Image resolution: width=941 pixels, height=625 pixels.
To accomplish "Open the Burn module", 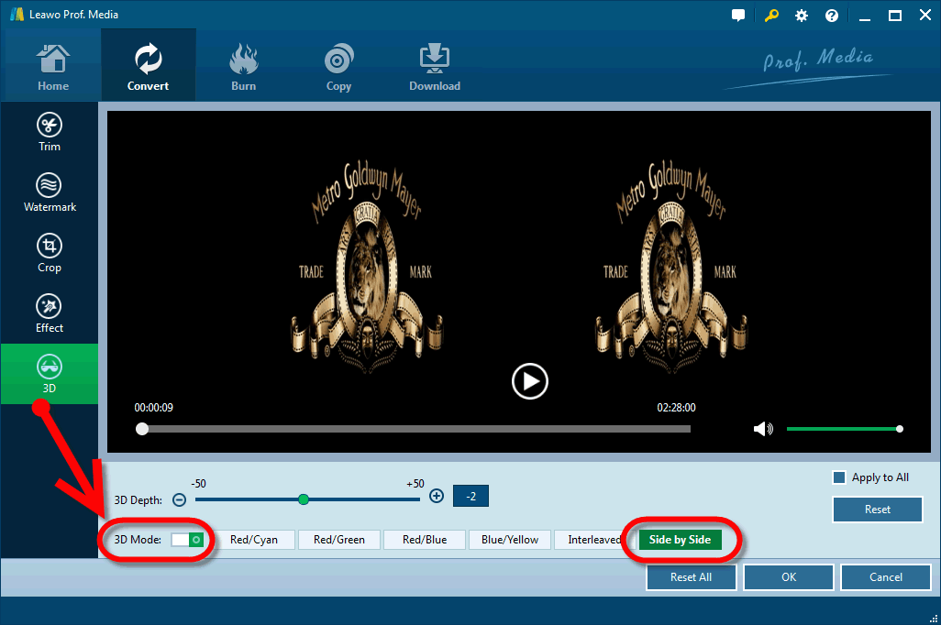I will (244, 66).
